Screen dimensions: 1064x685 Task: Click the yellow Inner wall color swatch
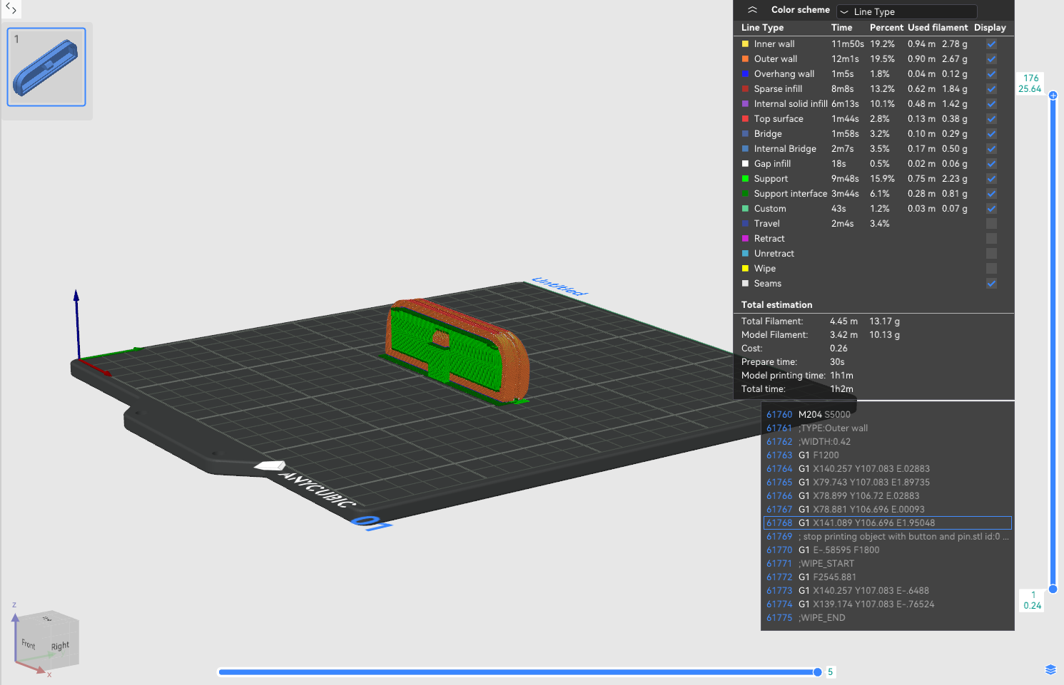tap(745, 44)
